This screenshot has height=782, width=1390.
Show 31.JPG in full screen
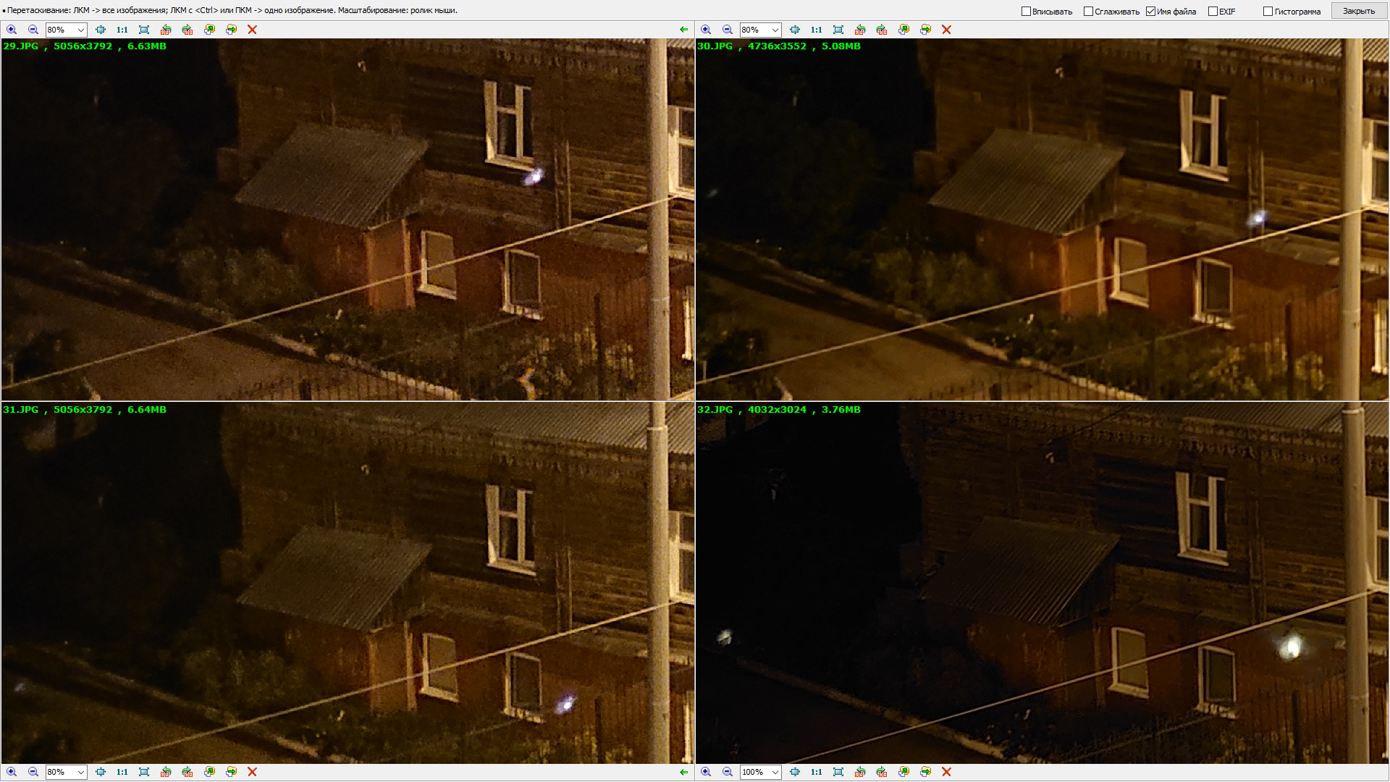coord(144,772)
